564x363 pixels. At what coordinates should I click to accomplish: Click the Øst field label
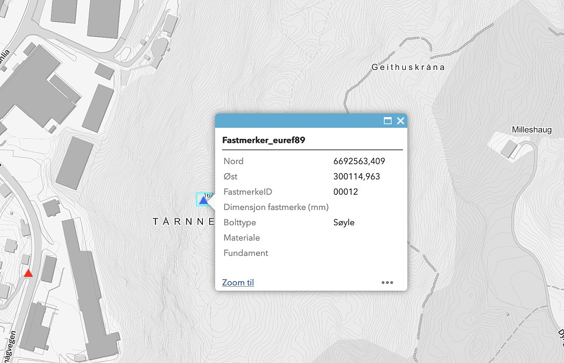(230, 177)
